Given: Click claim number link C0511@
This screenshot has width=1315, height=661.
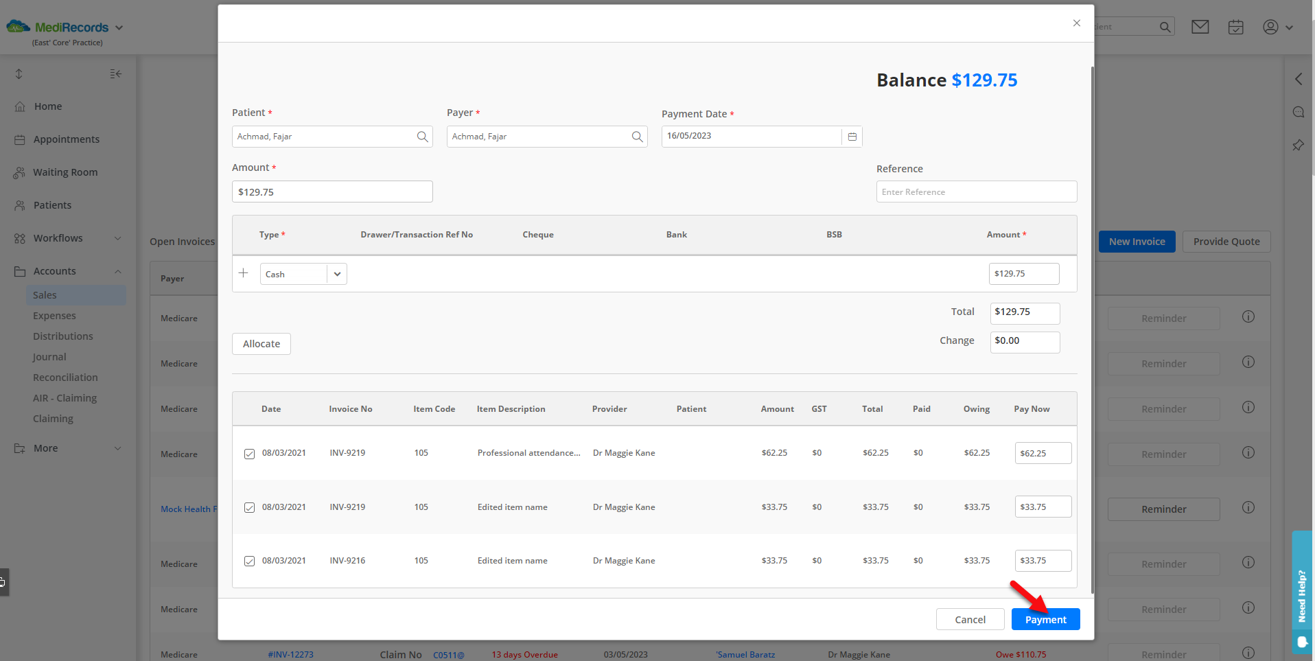Looking at the screenshot, I should pyautogui.click(x=449, y=655).
